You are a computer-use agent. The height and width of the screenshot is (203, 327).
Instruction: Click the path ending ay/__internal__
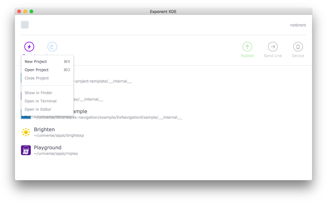88,99
